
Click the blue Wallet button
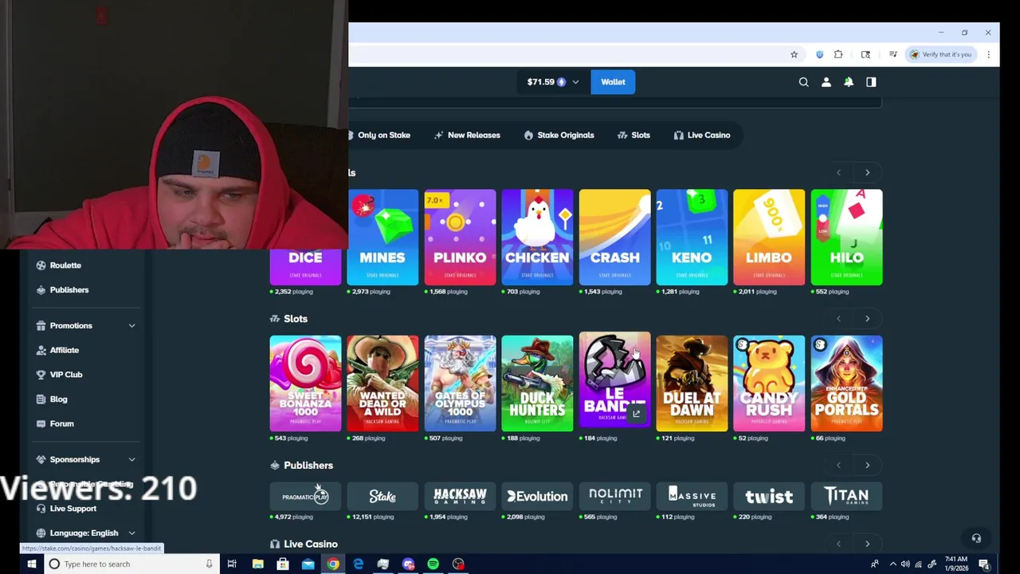pyautogui.click(x=613, y=81)
